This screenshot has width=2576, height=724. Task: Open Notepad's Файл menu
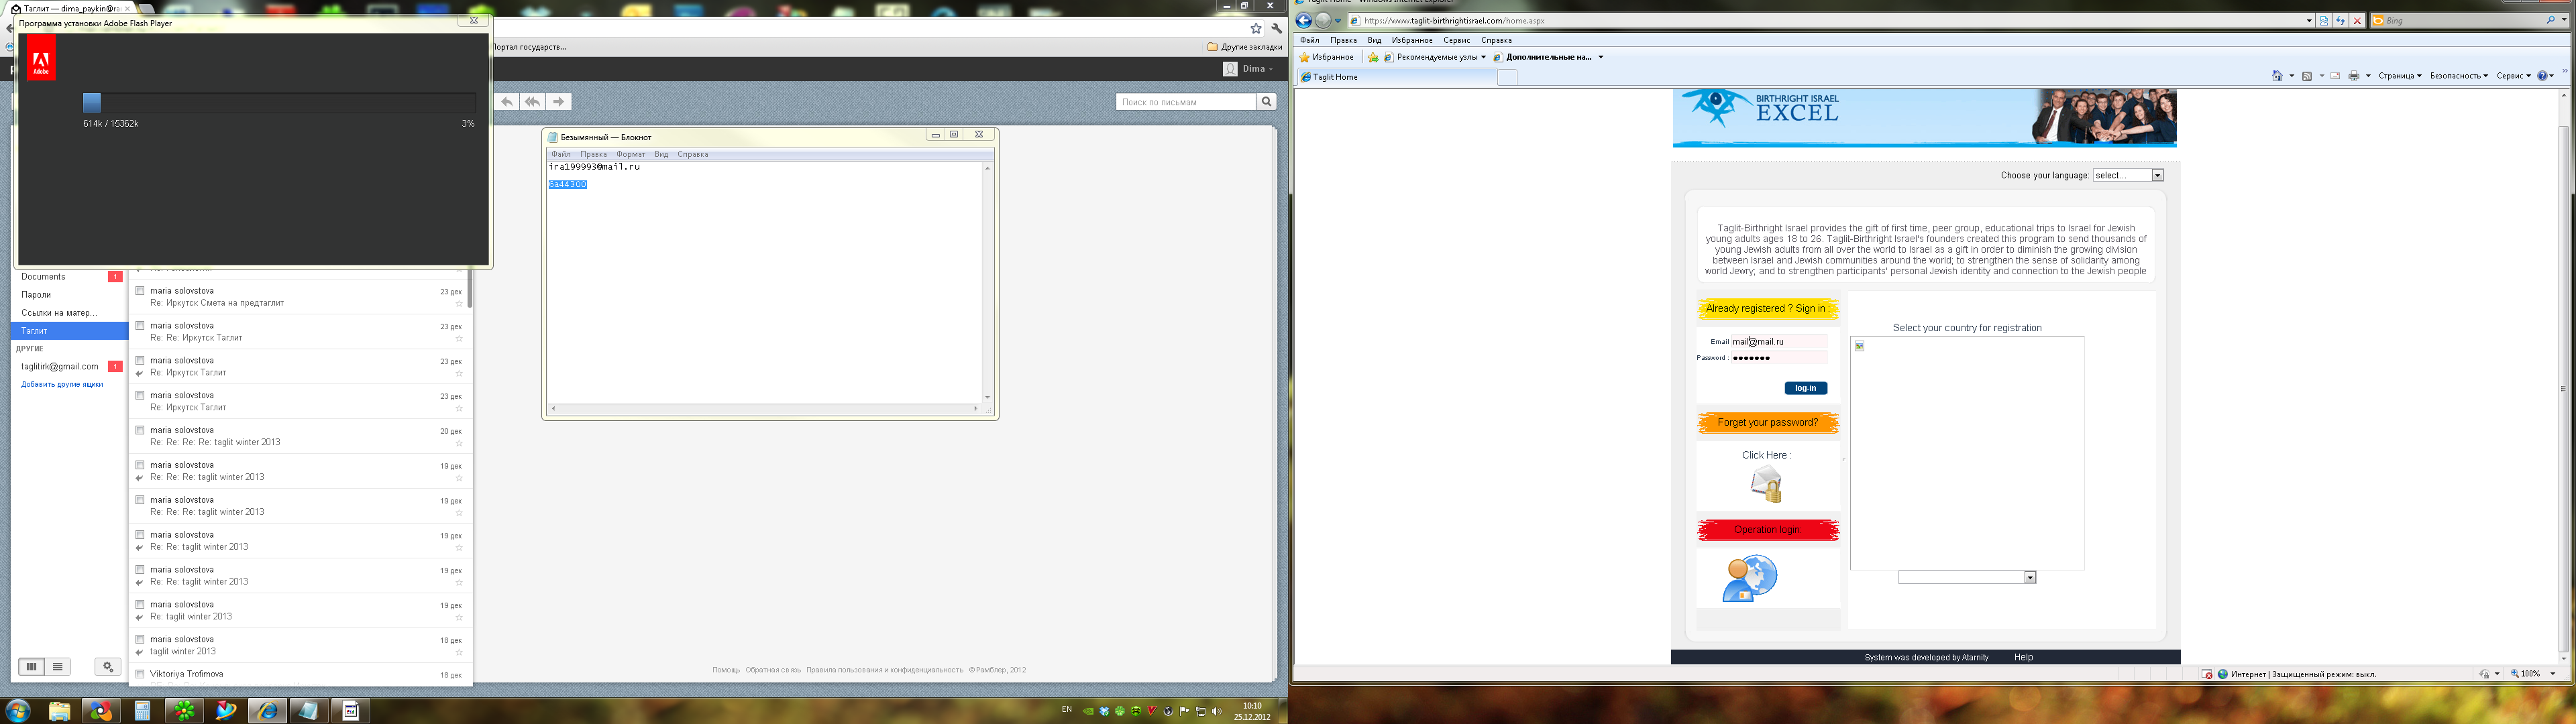561,154
